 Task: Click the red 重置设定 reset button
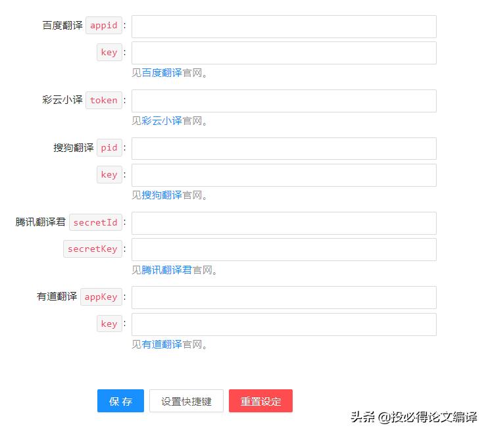[260, 400]
